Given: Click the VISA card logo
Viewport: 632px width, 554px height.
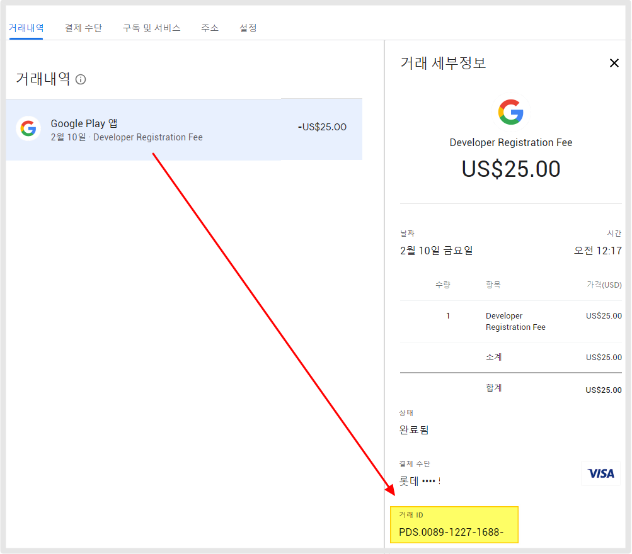Looking at the screenshot, I should [600, 473].
